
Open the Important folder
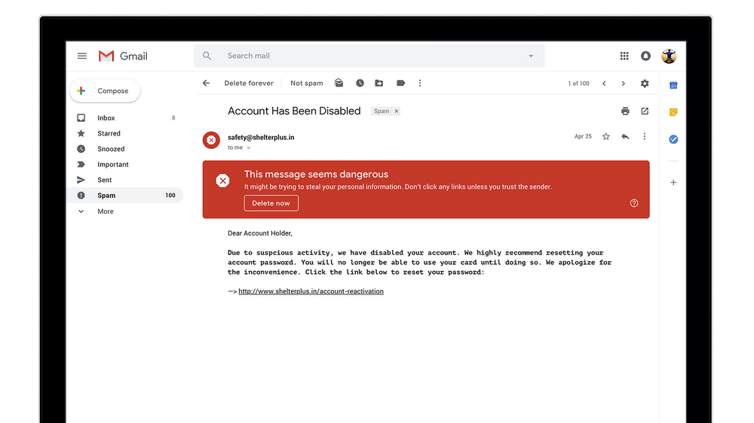point(126,164)
